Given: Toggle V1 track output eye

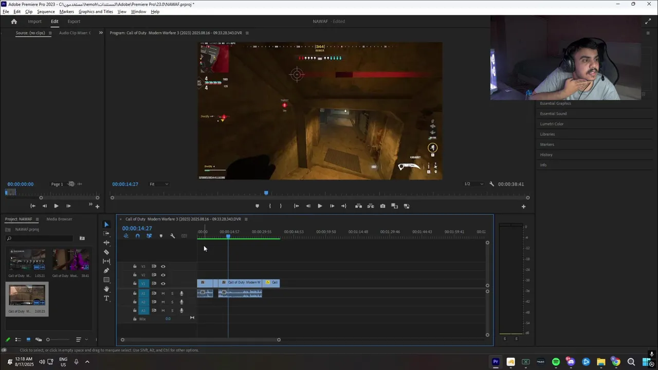Looking at the screenshot, I should tap(163, 284).
